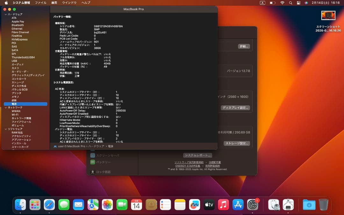This screenshot has width=344, height=215.
Task: Open the Trash from the Dock
Action: (x=325, y=205)
